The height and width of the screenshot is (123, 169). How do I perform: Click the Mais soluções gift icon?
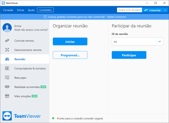tap(7, 96)
